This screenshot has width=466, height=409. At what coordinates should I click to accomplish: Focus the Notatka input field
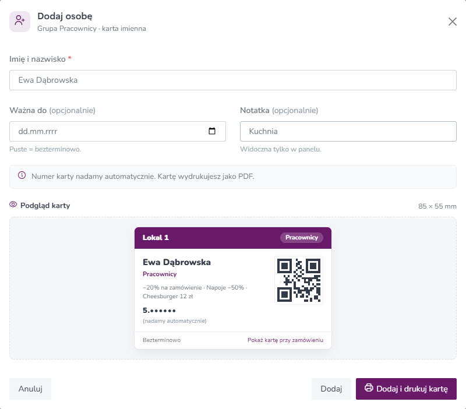pyautogui.click(x=348, y=131)
